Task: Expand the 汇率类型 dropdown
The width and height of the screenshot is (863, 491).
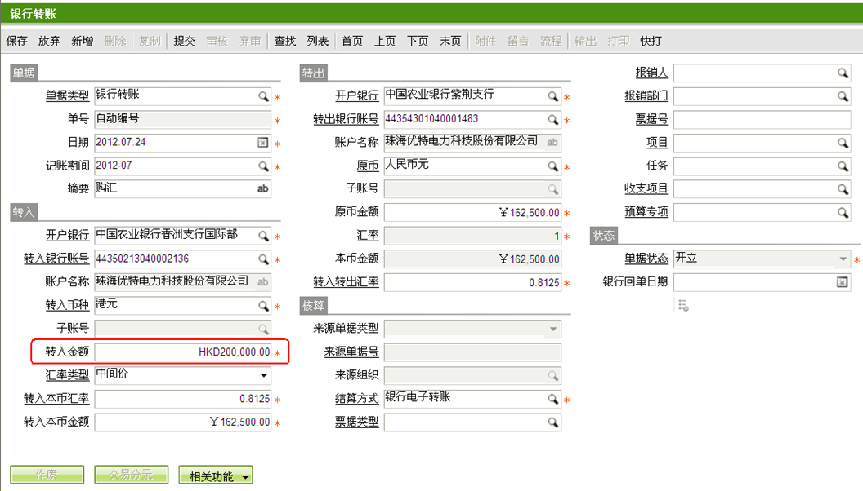Action: coord(263,376)
